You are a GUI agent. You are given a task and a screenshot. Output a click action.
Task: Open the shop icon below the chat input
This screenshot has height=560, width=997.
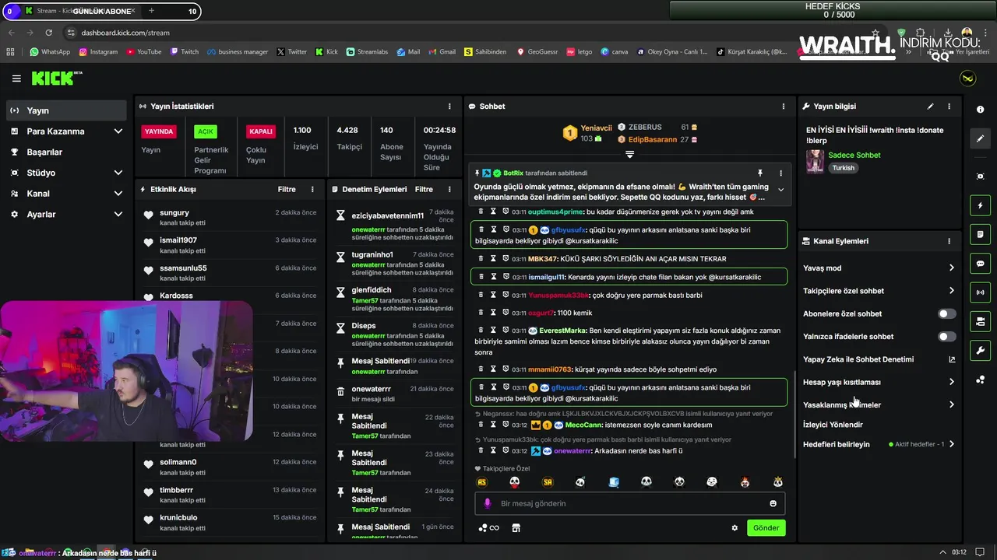(x=516, y=528)
